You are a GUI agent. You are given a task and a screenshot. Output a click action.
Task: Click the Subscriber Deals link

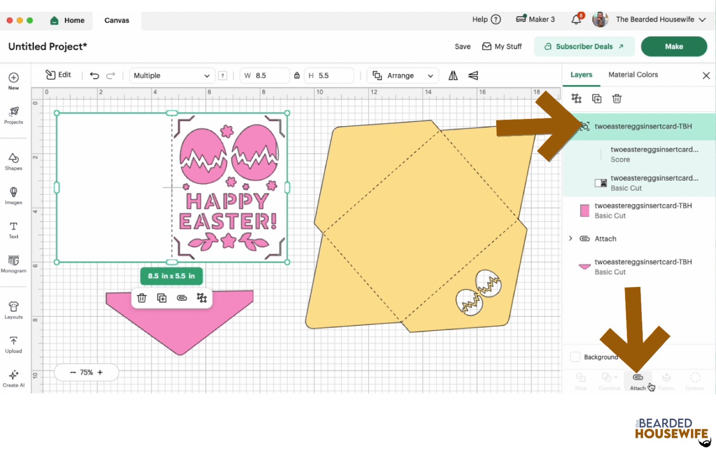pos(584,47)
